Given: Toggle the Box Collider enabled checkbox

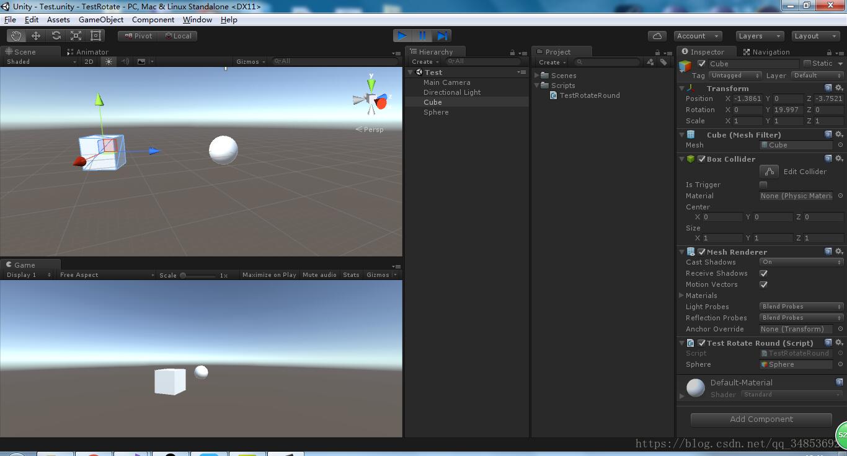Looking at the screenshot, I should click(x=702, y=159).
